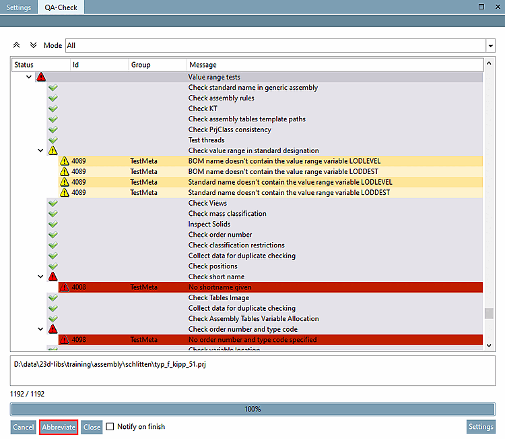The width and height of the screenshot is (505, 439).
Task: Switch to the Settings tab
Action: click(19, 7)
